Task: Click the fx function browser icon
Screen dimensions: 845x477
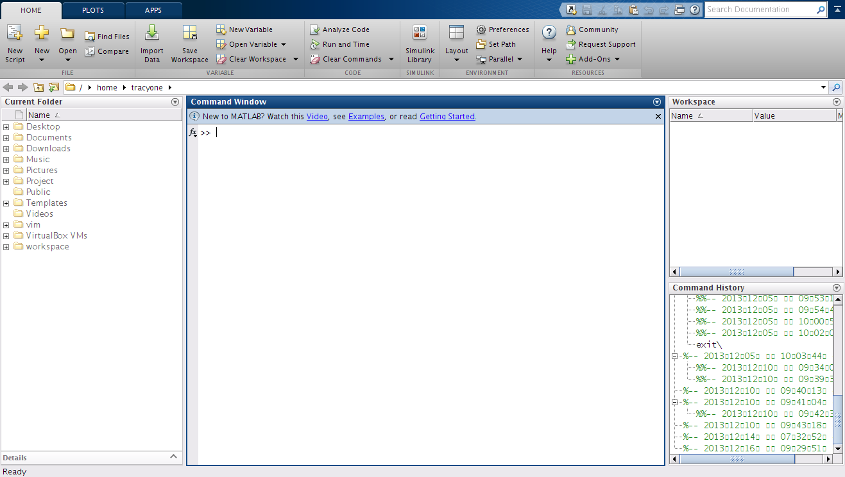Action: pyautogui.click(x=193, y=133)
